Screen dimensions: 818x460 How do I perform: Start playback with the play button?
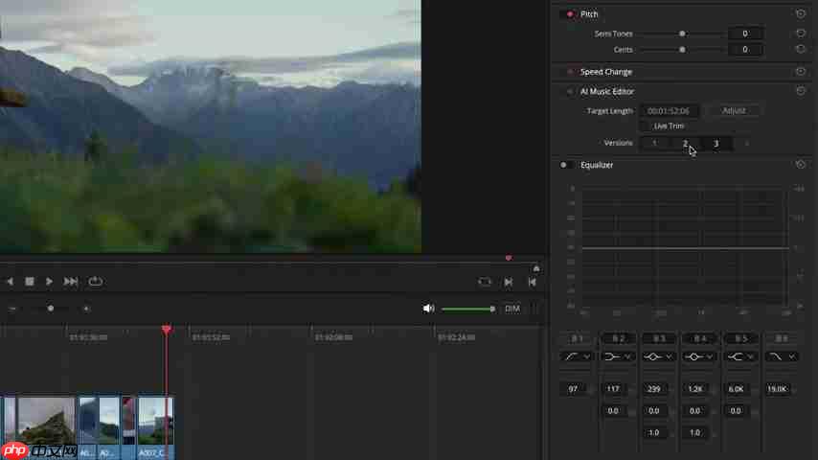(x=49, y=282)
